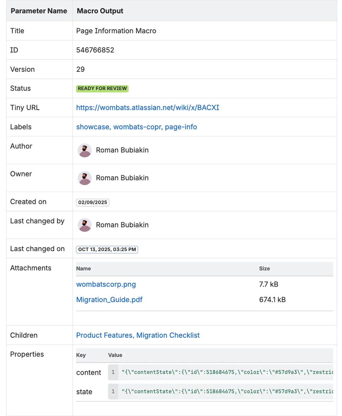The height and width of the screenshot is (416, 342).
Task: Click the 7.7 kB size cell
Action: 269,284
